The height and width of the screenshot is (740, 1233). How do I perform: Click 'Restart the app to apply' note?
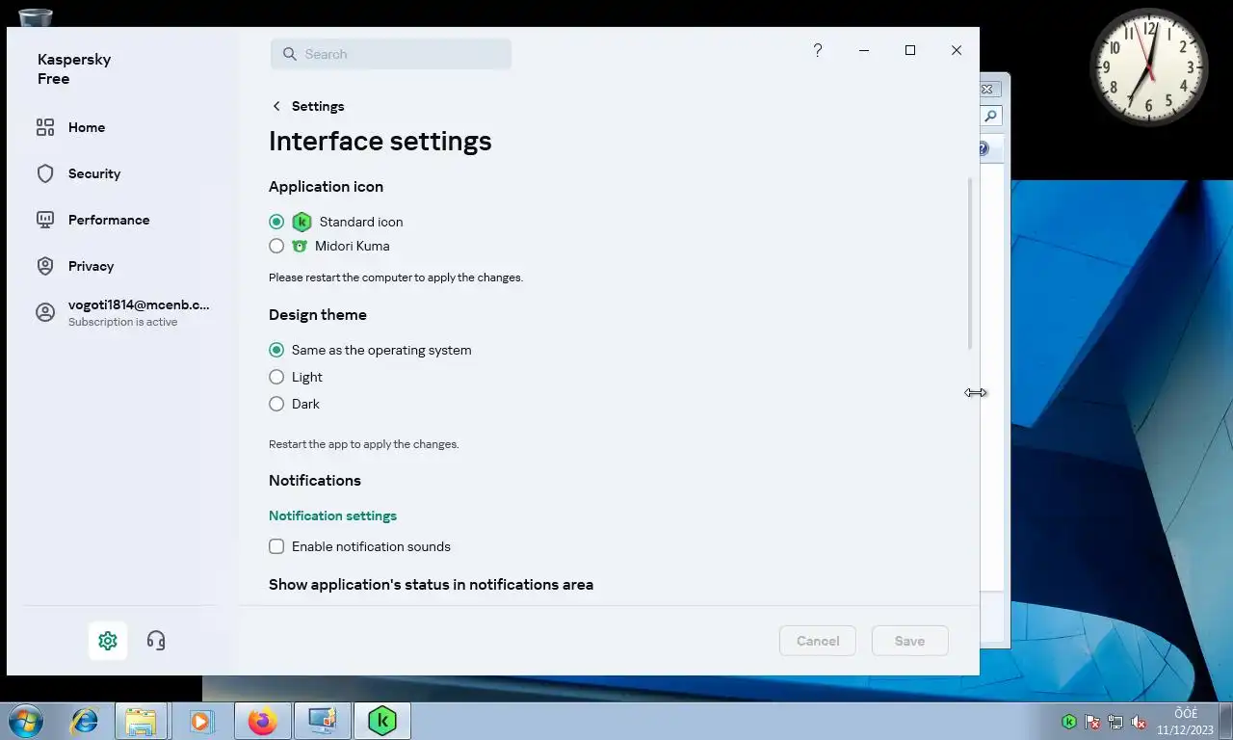pos(364,444)
